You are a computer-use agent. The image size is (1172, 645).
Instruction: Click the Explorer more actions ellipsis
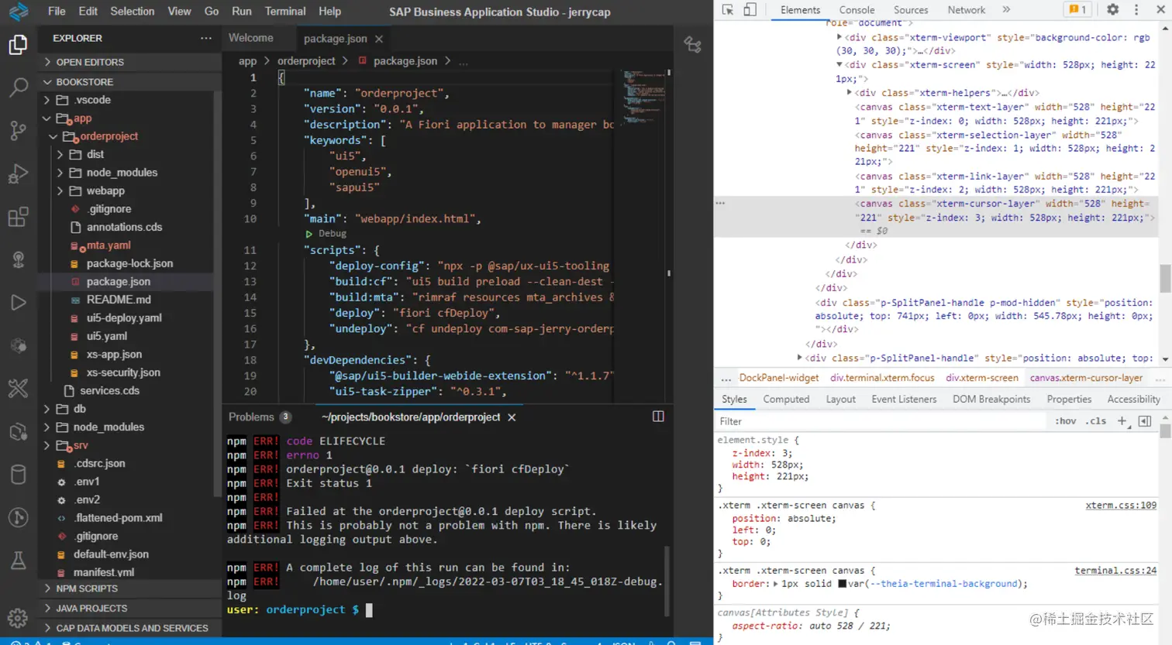(205, 38)
